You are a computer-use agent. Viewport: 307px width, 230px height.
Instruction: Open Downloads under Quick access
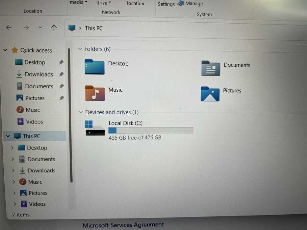tap(39, 74)
